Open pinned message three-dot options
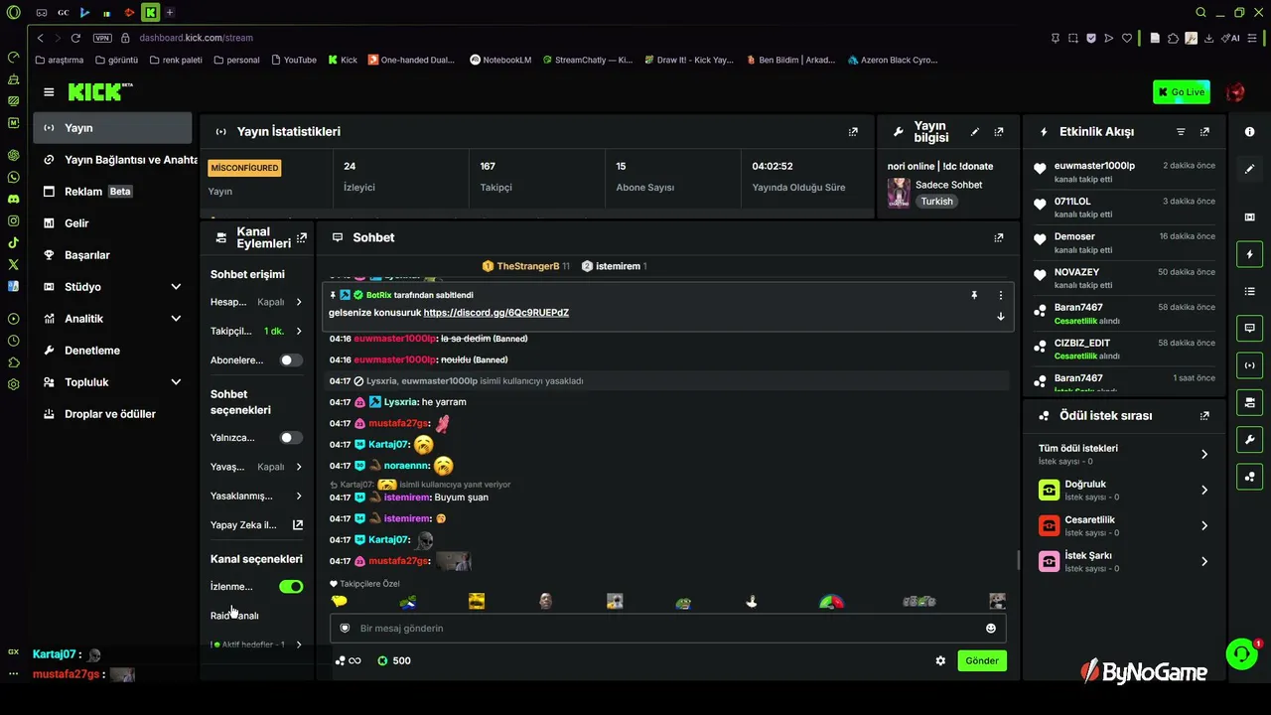Viewport: 1271px width, 715px height. point(1000,295)
